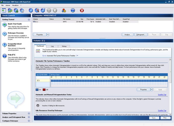Collapse the Getting Started section
174x126 pixels.
[28, 19]
